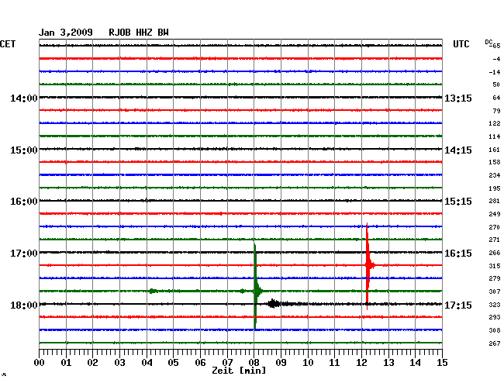Click the CET timezone label
Viewport: 504px width, 383px height.
coord(8,44)
